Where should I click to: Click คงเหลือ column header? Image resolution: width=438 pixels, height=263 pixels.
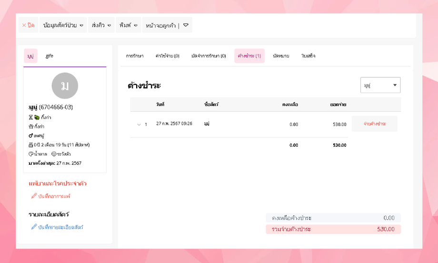click(x=290, y=104)
